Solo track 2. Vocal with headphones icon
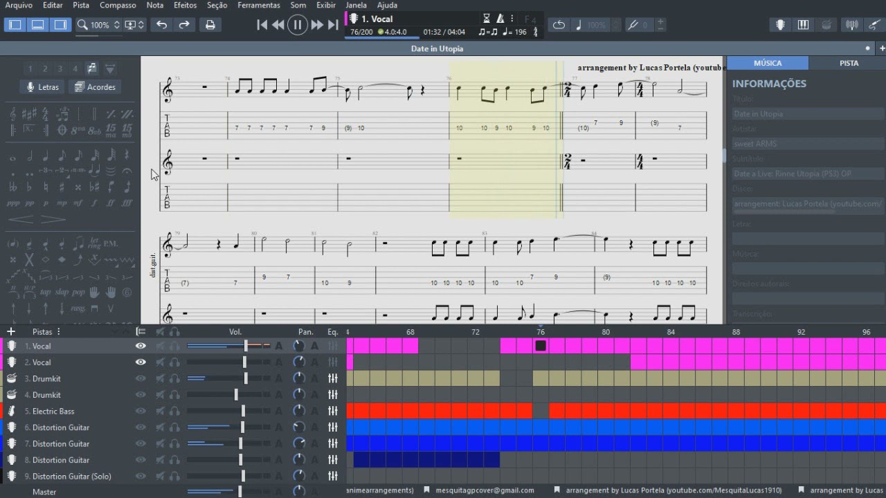Screen dimensions: 886x498 pyautogui.click(x=174, y=362)
